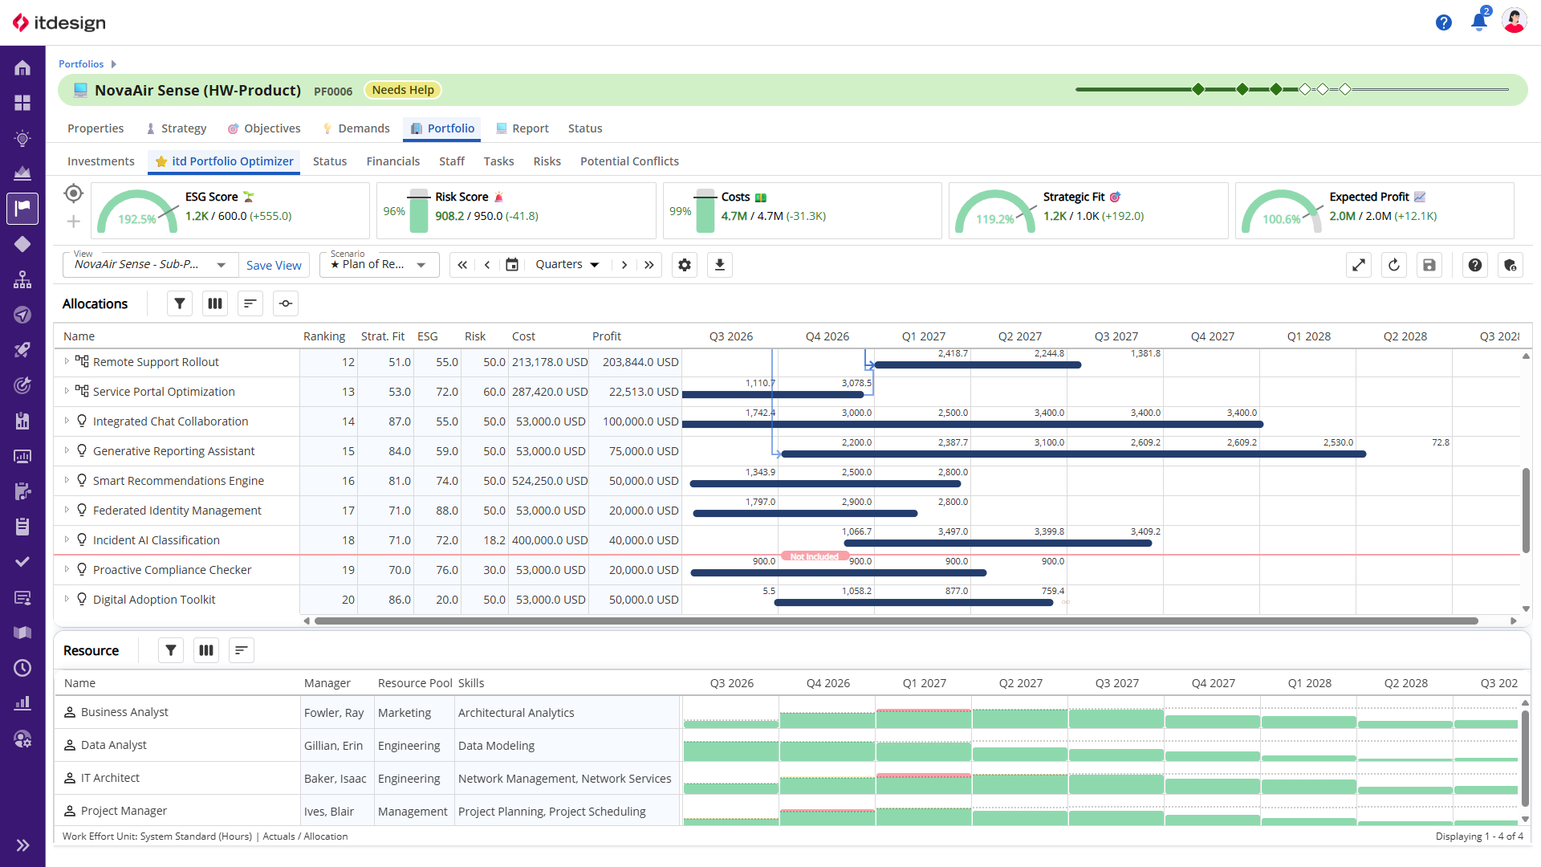The image size is (1541, 867).
Task: Switch to the Objectives tab
Action: (x=264, y=128)
